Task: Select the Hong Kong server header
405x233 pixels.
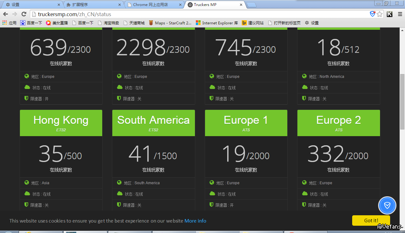Action: pyautogui.click(x=61, y=123)
